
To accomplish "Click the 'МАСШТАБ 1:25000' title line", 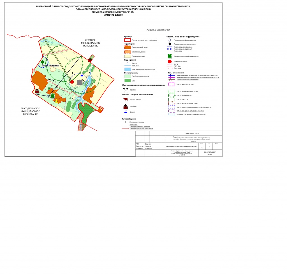I will tap(113, 15).
